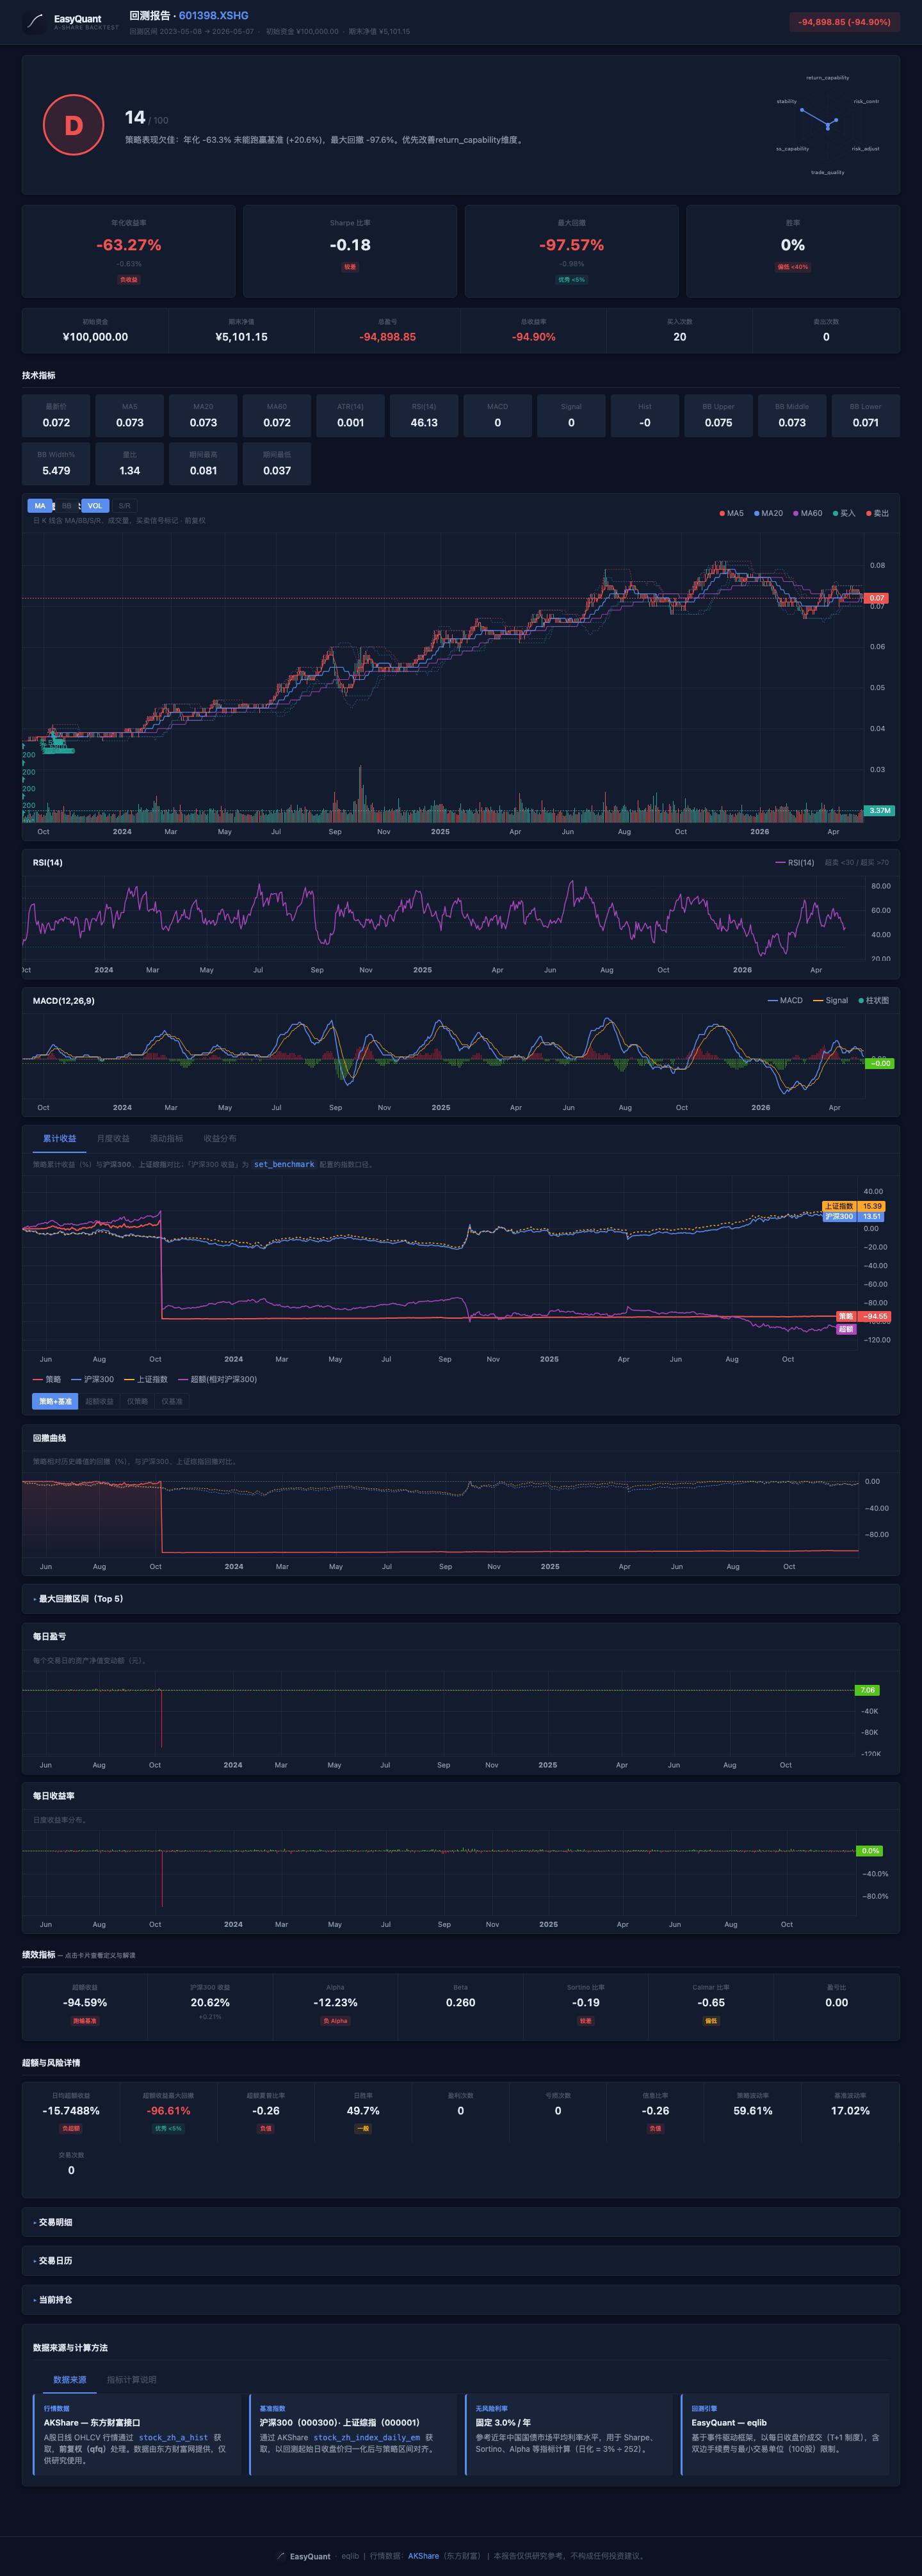Open the 指标计算说明 tab

coord(131,2380)
